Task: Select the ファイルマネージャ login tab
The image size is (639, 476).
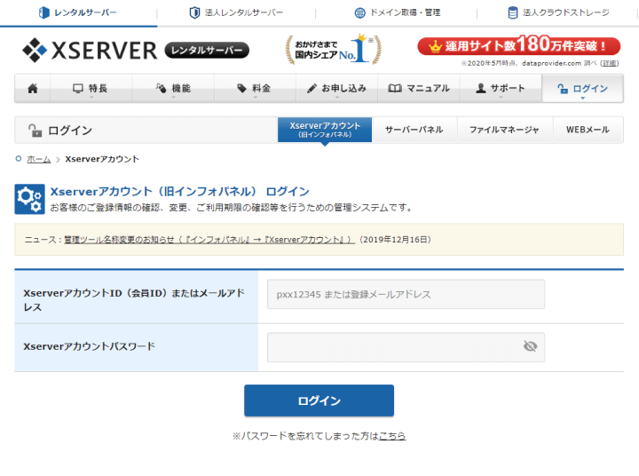Action: (504, 130)
